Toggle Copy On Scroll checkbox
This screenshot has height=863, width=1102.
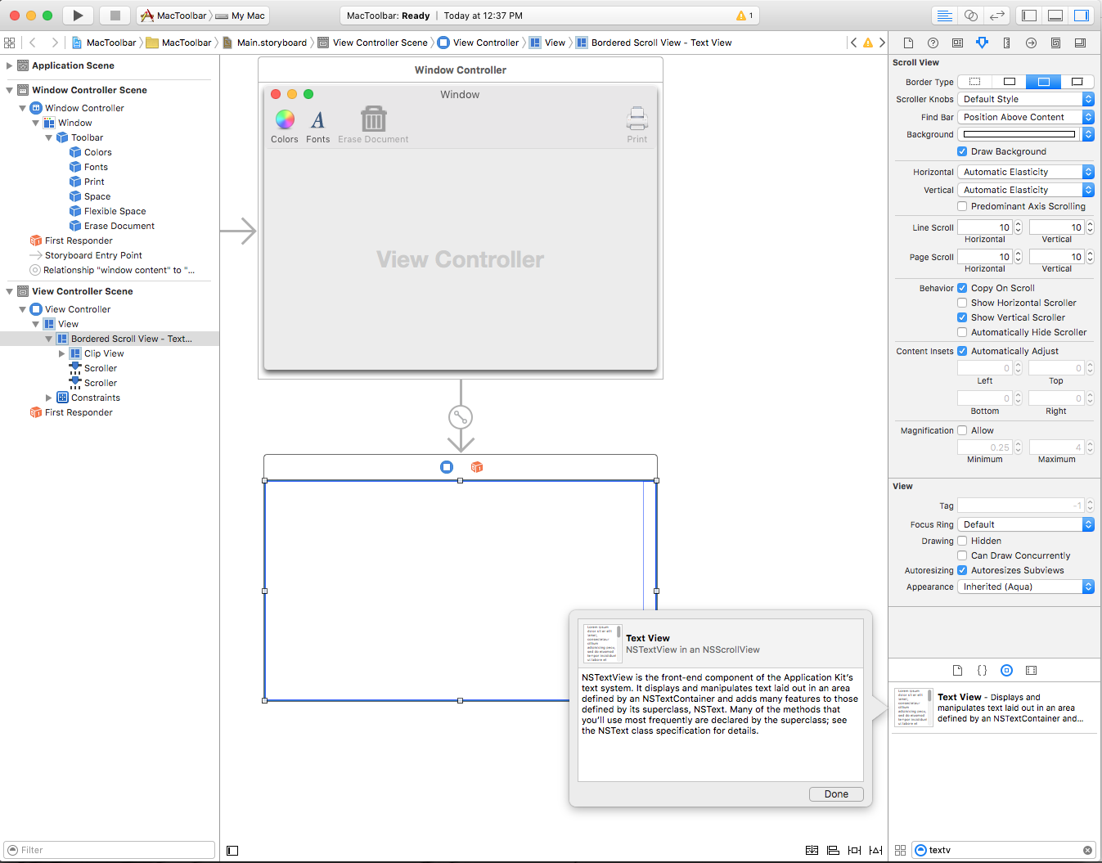(x=962, y=288)
